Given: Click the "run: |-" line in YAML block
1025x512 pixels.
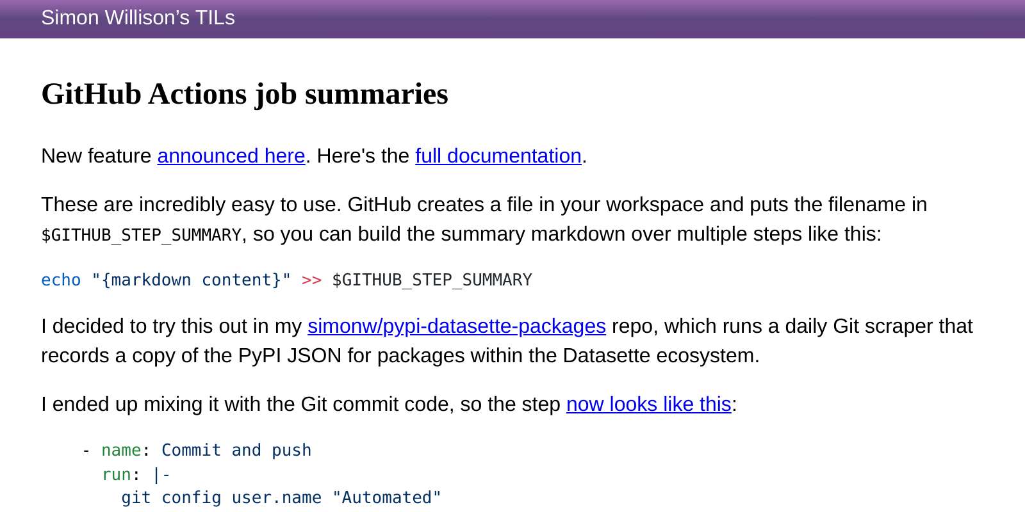Looking at the screenshot, I should click(135, 474).
